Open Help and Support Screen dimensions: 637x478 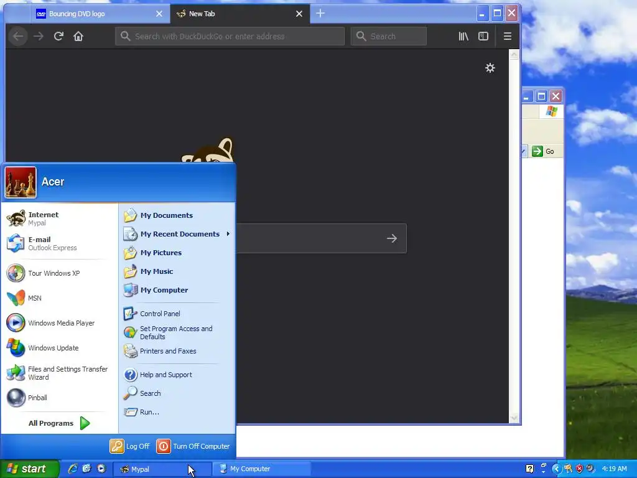[x=177, y=375]
